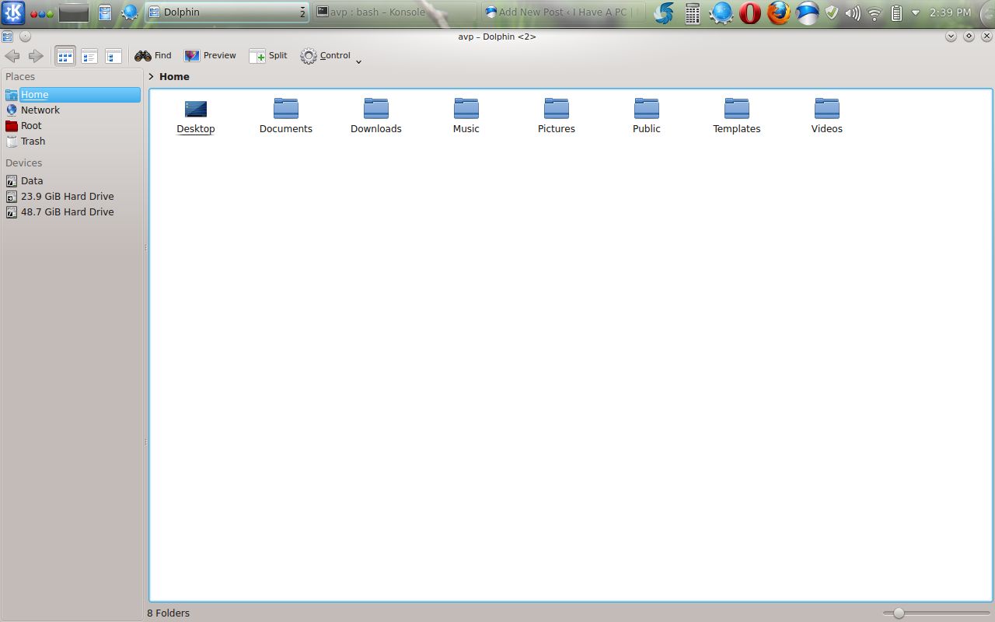This screenshot has width=995, height=622.
Task: Open the Data device
Action: [x=72, y=180]
